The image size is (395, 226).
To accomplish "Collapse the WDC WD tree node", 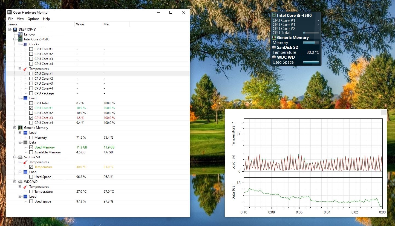I will (x=15, y=182).
